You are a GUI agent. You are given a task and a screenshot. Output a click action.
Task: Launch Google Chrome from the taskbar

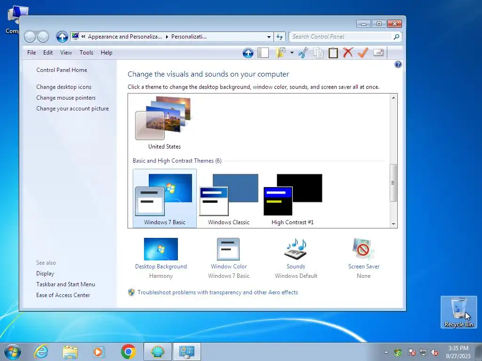(x=128, y=352)
